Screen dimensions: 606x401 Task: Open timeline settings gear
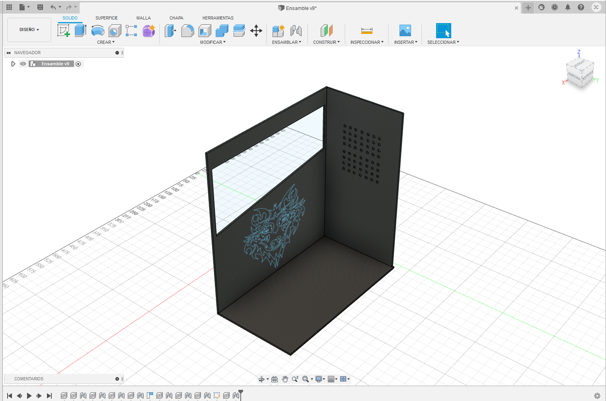click(597, 396)
